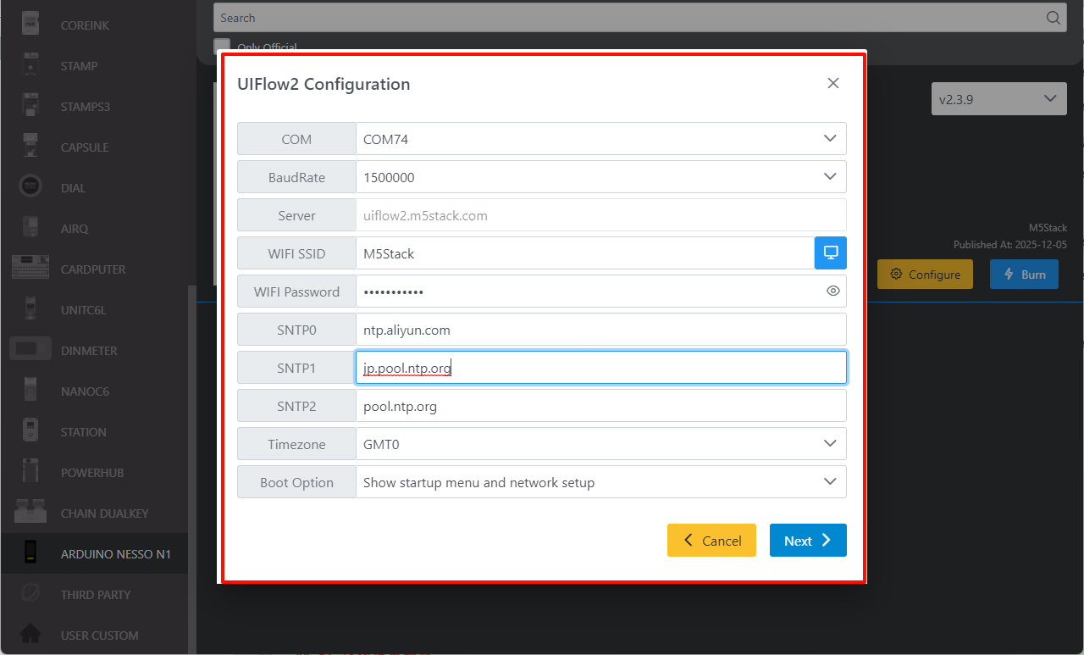
Task: Open the Timezone dropdown
Action: click(600, 444)
